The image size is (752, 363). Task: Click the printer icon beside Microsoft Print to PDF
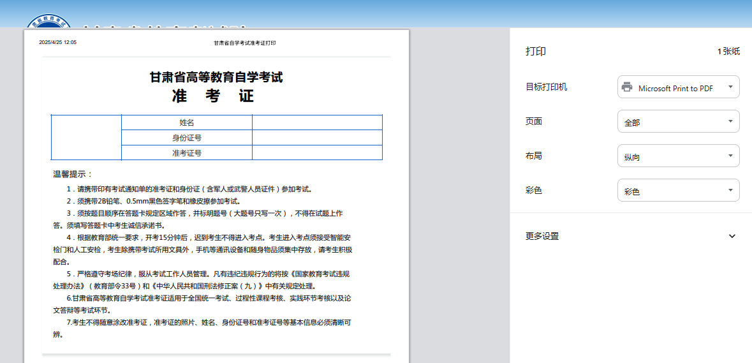[x=627, y=87]
